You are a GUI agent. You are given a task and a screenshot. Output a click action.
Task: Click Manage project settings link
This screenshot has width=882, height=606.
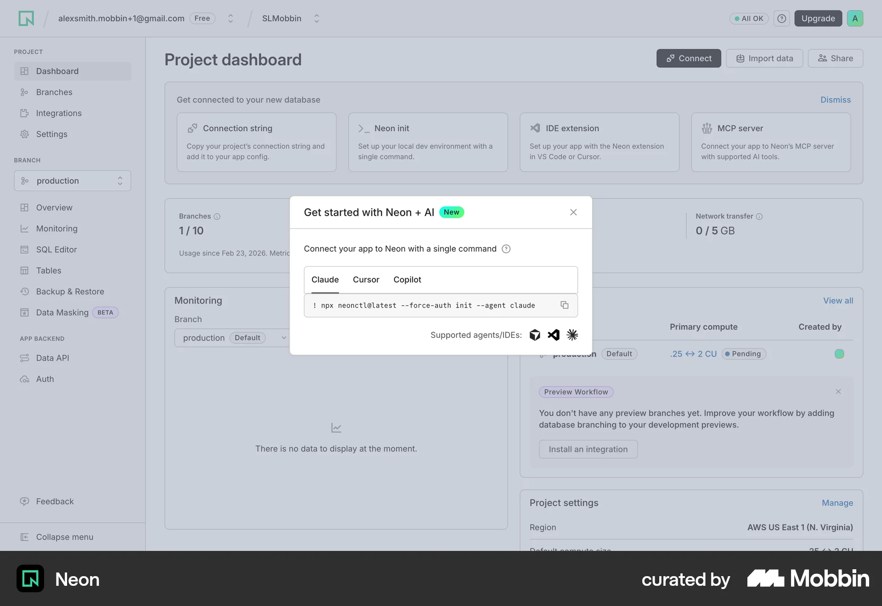(x=837, y=503)
